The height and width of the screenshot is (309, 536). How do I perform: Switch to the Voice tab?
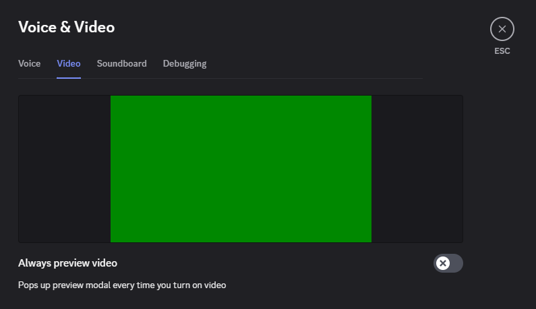click(30, 63)
